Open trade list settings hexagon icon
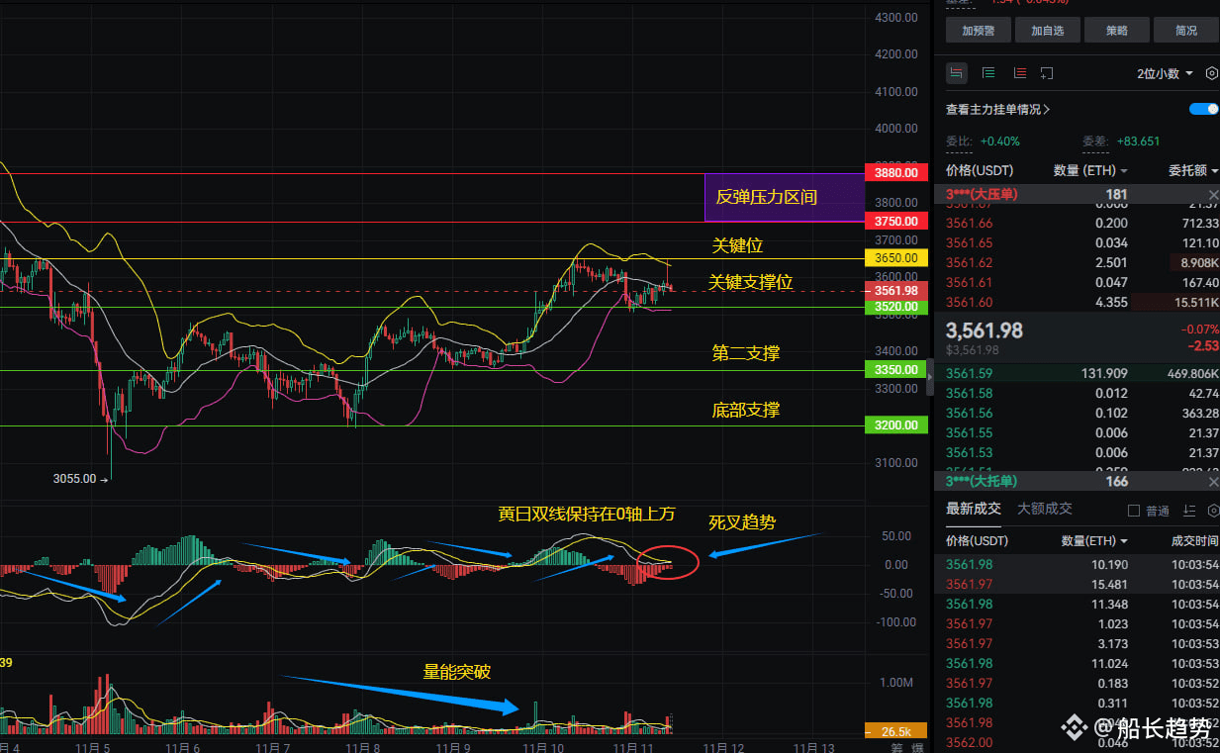The width and height of the screenshot is (1220, 753). click(1214, 511)
